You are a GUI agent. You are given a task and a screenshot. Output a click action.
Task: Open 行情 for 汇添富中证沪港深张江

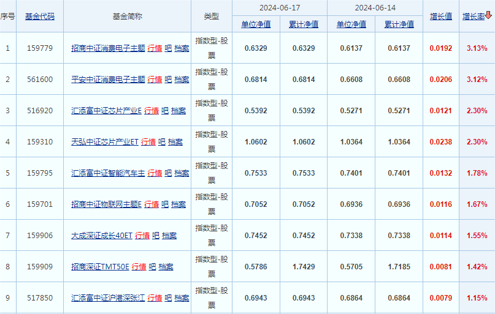click(155, 297)
